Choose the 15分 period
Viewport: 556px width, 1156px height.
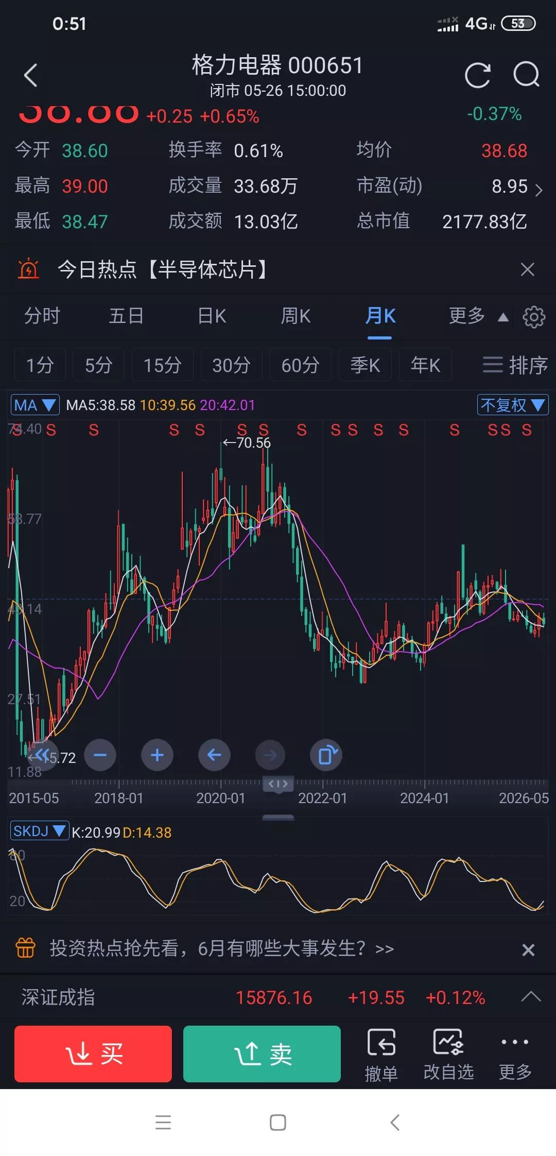click(x=162, y=365)
